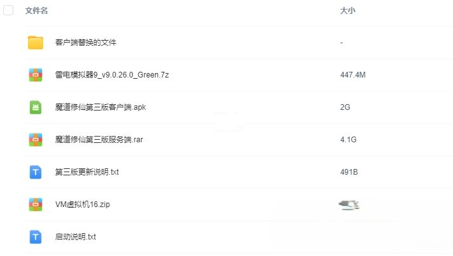Screen dimensions: 453x256
Task: Click the blue text icon for 启动说明.txt
Action: point(36,237)
